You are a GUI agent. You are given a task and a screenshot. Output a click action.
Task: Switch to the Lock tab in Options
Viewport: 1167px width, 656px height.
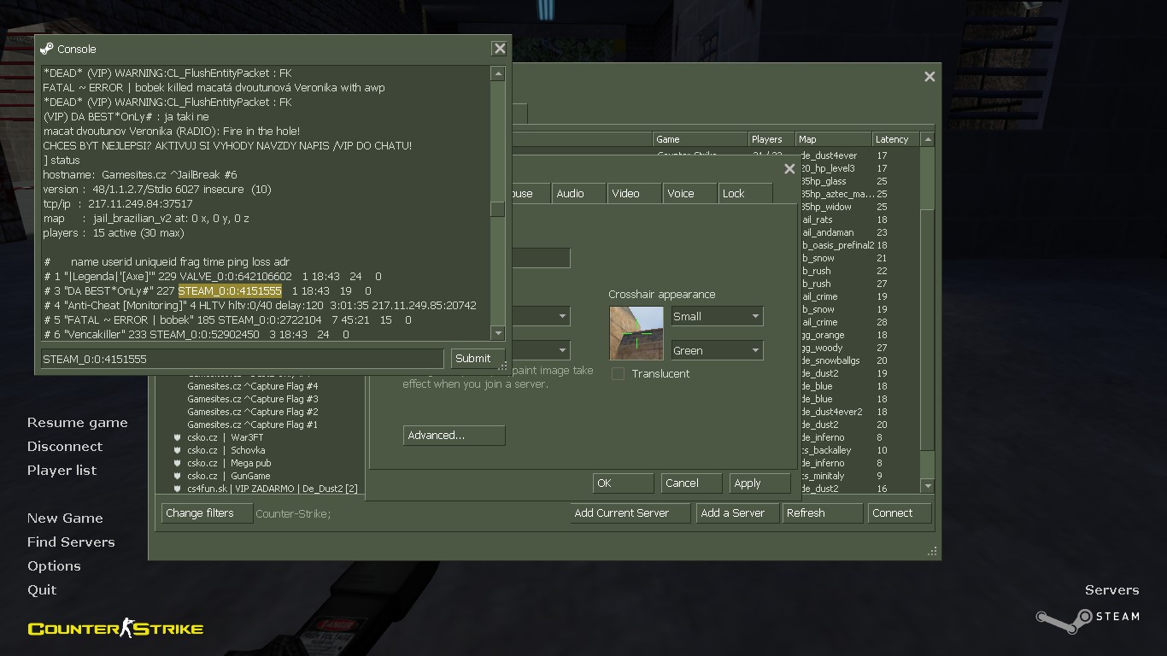click(745, 194)
